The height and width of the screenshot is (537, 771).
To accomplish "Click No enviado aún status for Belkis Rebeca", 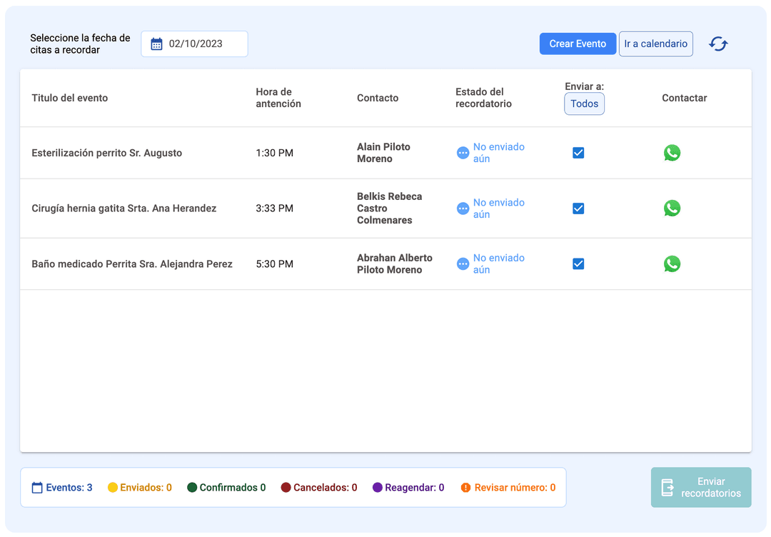I will click(498, 209).
